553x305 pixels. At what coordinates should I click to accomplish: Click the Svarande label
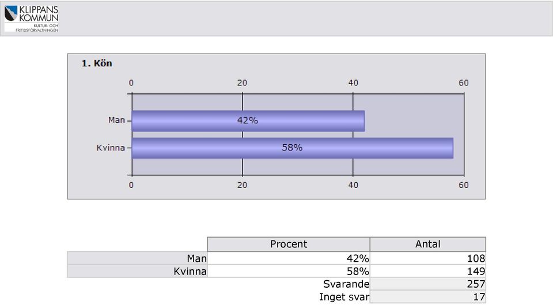pyautogui.click(x=346, y=284)
